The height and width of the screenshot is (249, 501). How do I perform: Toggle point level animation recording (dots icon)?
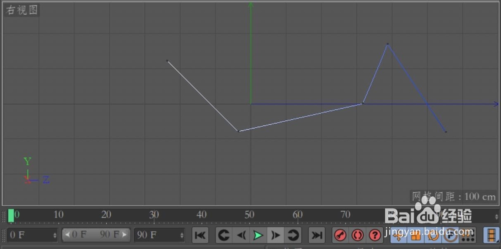point(467,235)
